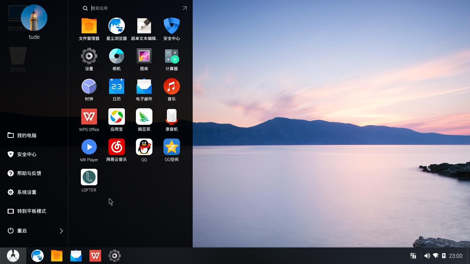Screen dimensions: 470x264
Task: Launch MX Player app
Action: coord(89,147)
